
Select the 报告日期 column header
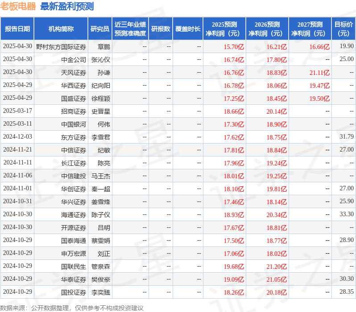(17, 29)
